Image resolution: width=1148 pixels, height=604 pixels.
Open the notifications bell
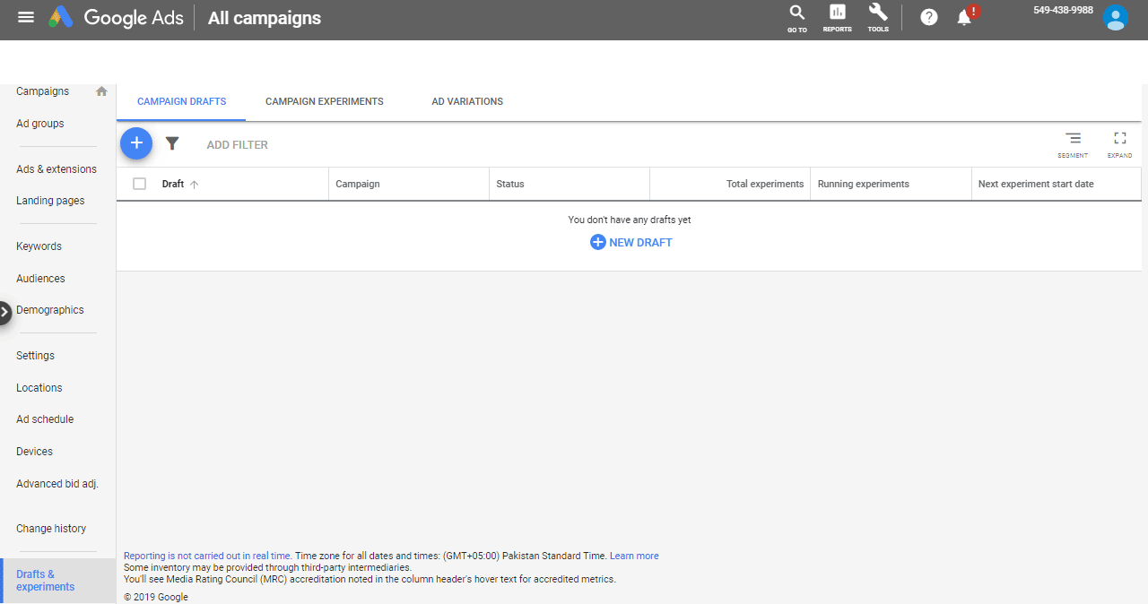pyautogui.click(x=965, y=17)
